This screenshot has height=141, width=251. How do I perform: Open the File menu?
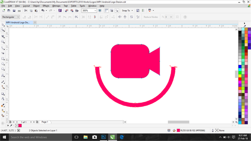click(x=3, y=6)
